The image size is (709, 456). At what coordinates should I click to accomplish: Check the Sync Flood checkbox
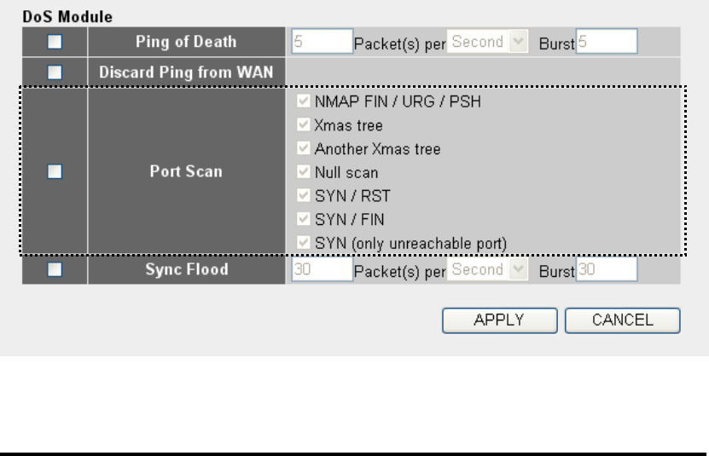click(55, 269)
